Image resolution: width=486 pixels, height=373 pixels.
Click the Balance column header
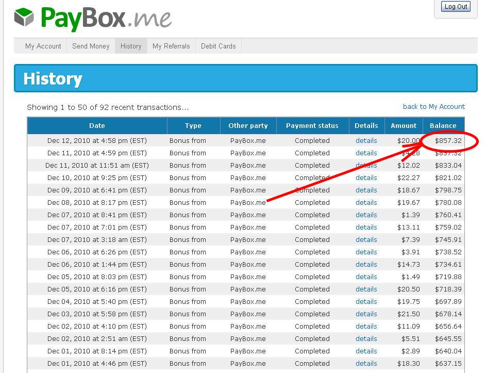[443, 125]
